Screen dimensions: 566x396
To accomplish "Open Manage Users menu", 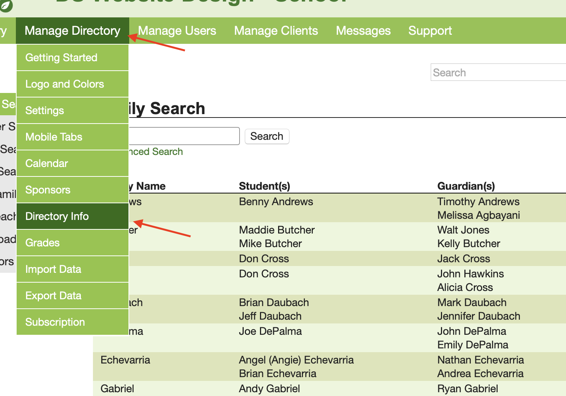I will pos(177,31).
